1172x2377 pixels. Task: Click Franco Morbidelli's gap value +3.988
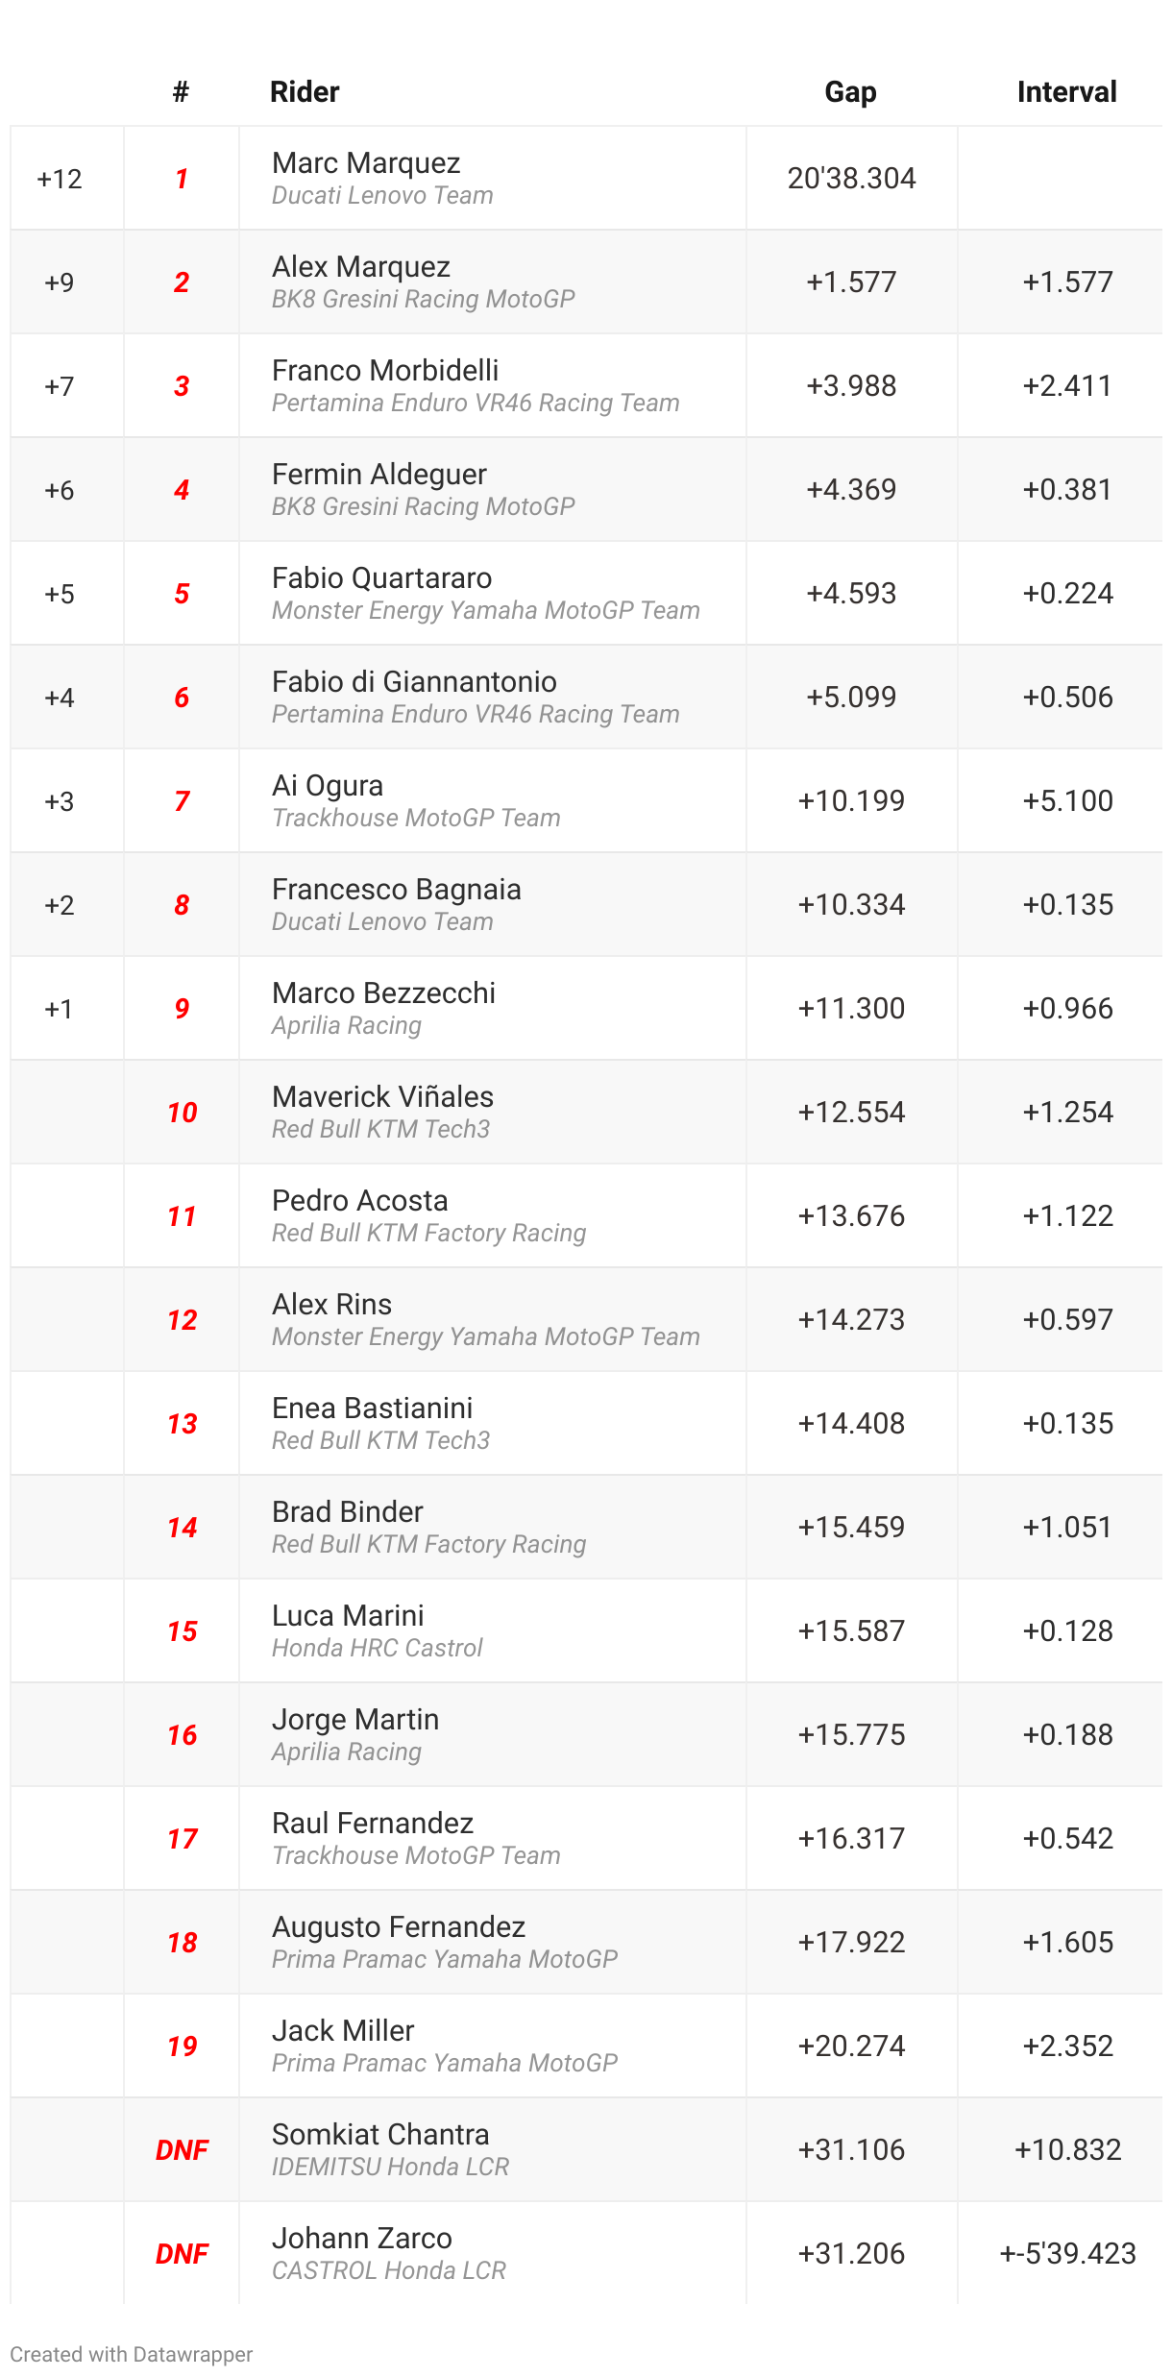point(851,385)
